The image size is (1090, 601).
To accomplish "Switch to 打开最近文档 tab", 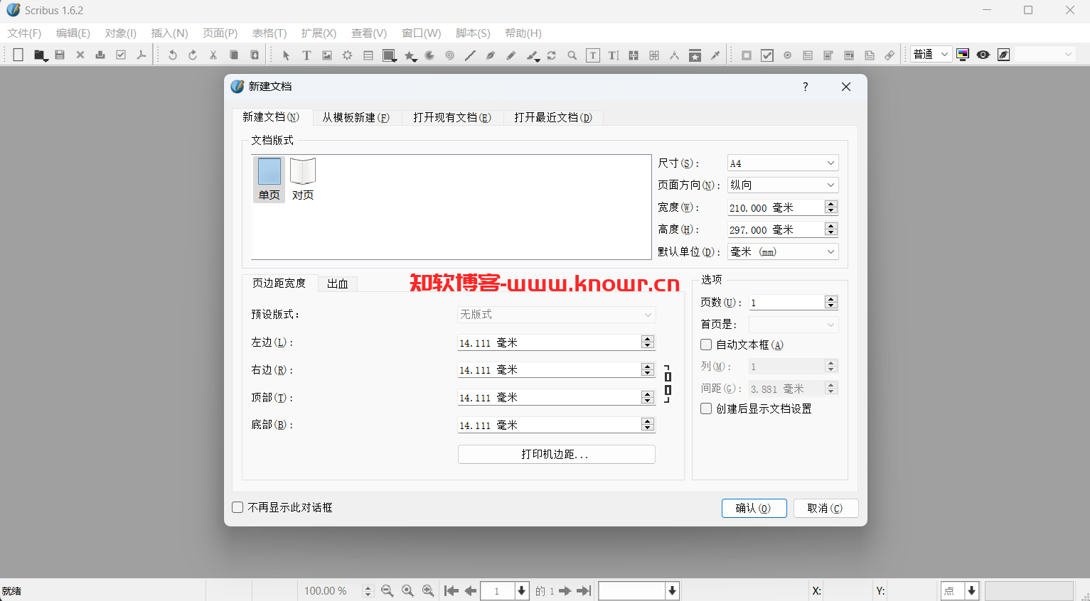I will tap(553, 117).
